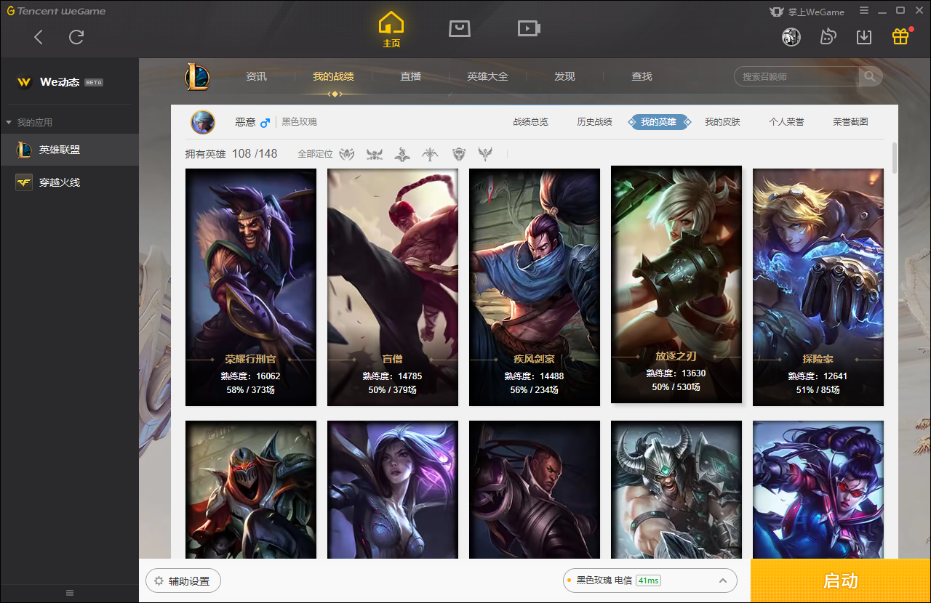Open the 盲僧 hero card

coord(393,287)
